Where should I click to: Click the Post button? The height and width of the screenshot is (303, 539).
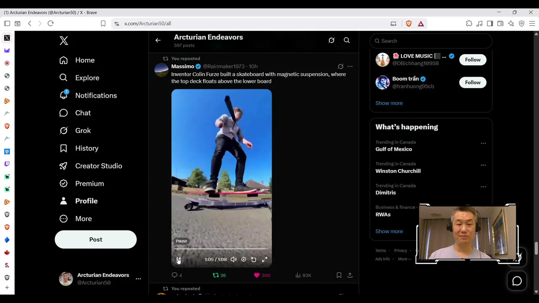click(96, 239)
